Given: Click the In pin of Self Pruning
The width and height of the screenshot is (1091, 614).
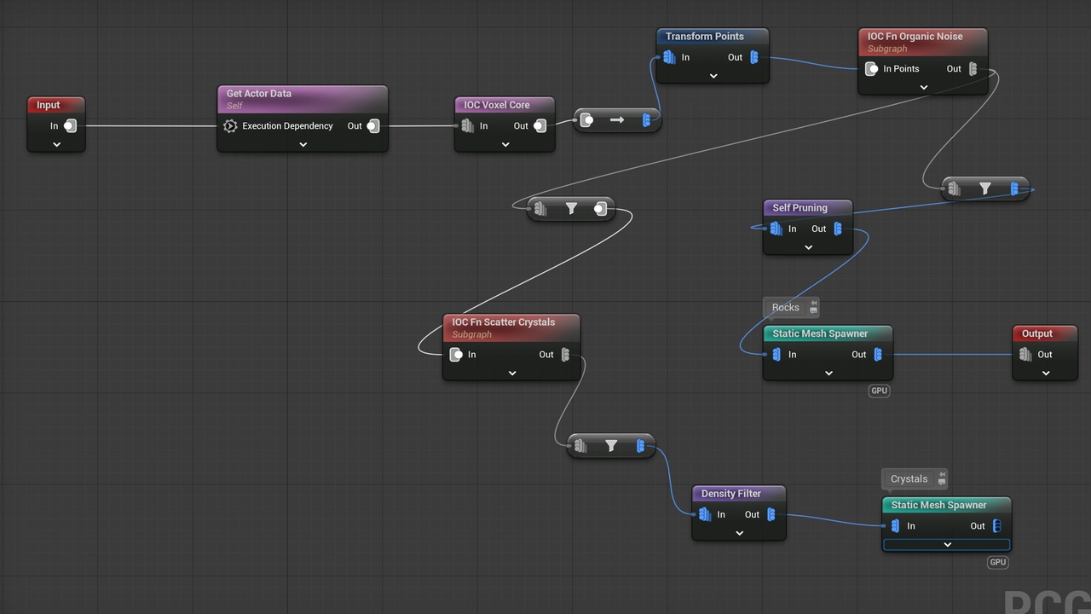Looking at the screenshot, I should click(x=776, y=229).
